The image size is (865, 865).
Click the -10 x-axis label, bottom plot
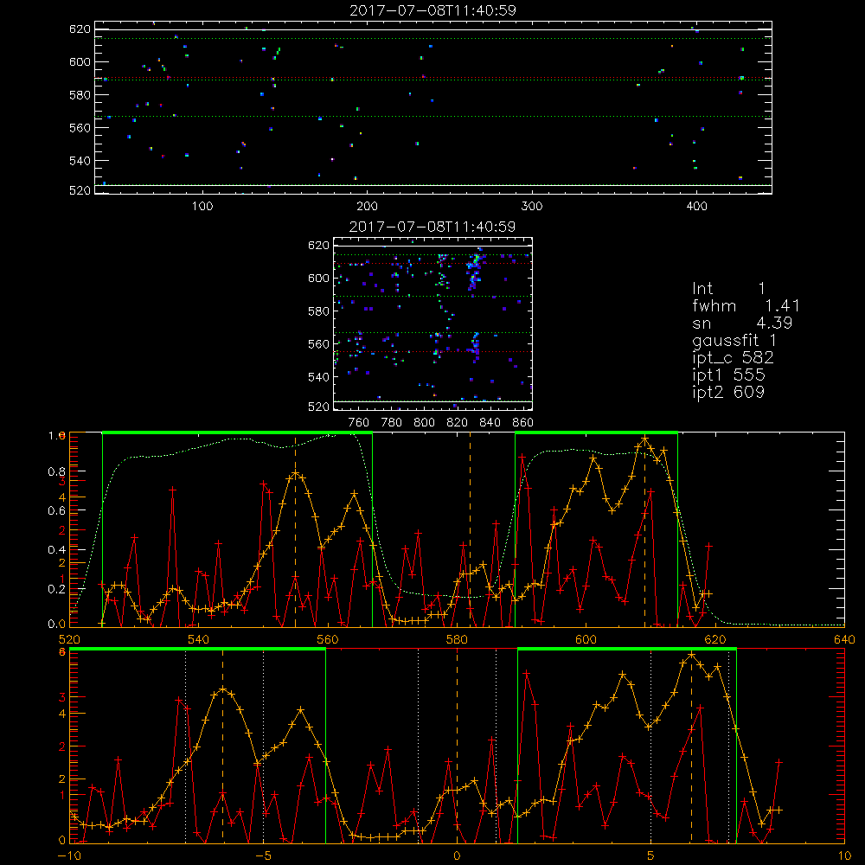point(69,855)
